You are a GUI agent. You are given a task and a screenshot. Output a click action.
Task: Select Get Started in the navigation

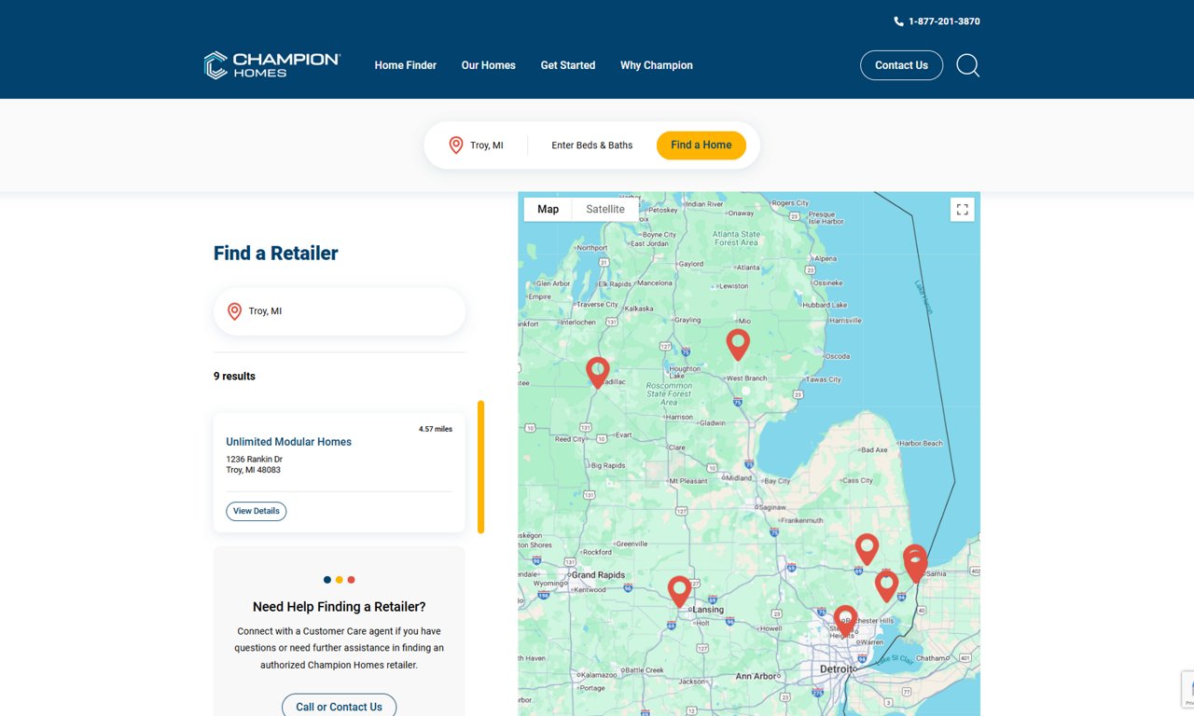coord(567,65)
